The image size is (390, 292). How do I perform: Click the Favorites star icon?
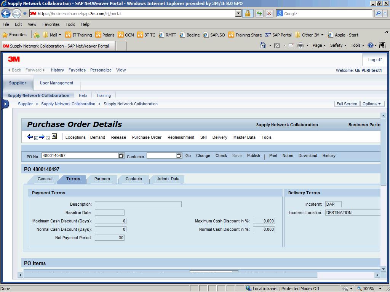click(x=5, y=35)
